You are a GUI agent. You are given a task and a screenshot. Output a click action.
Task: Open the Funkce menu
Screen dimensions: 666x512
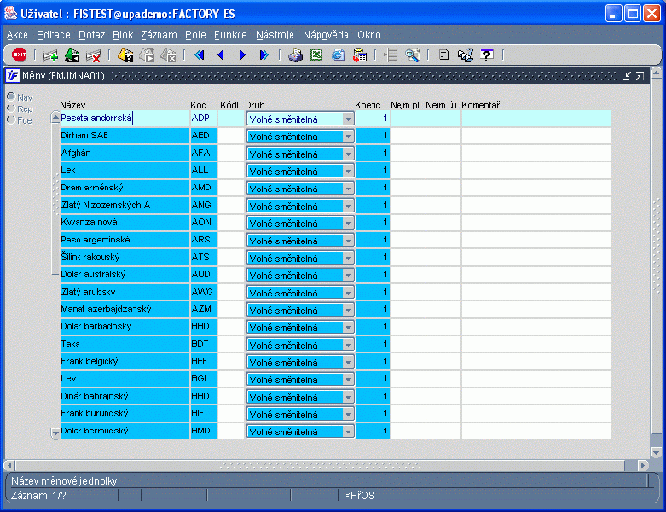coord(230,35)
